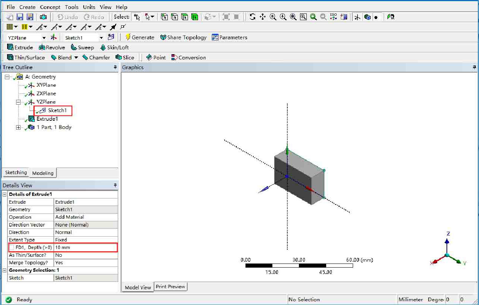Open the YZPlane plane dropdown

[x=44, y=38]
